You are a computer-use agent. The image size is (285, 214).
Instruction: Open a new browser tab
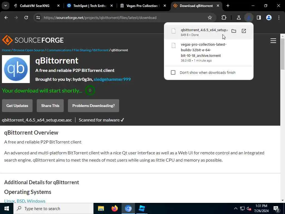228,6
